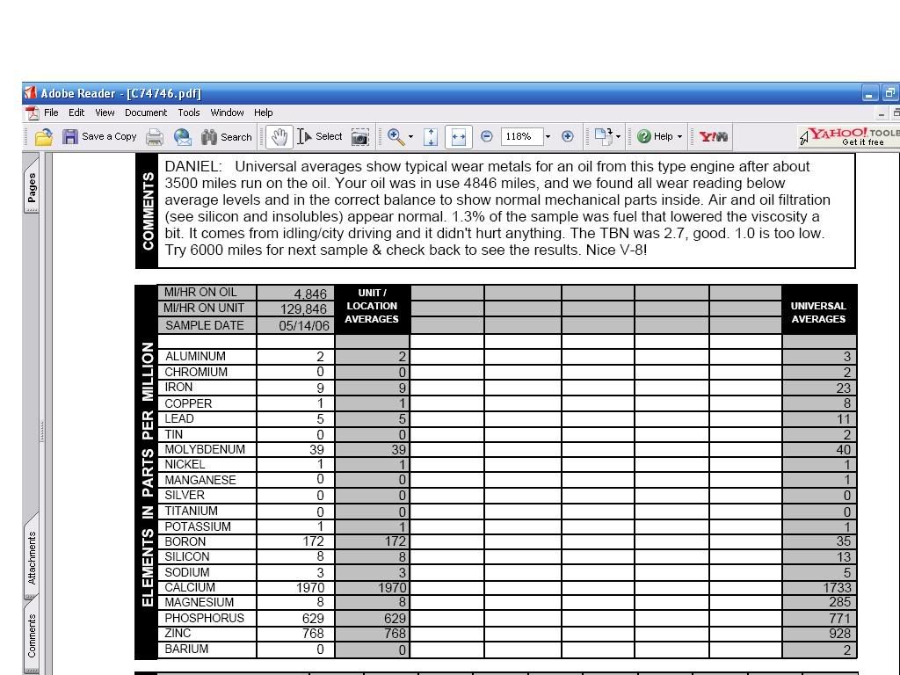Open the Comments side tab
Image resolution: width=900 pixels, height=675 pixels.
click(32, 636)
